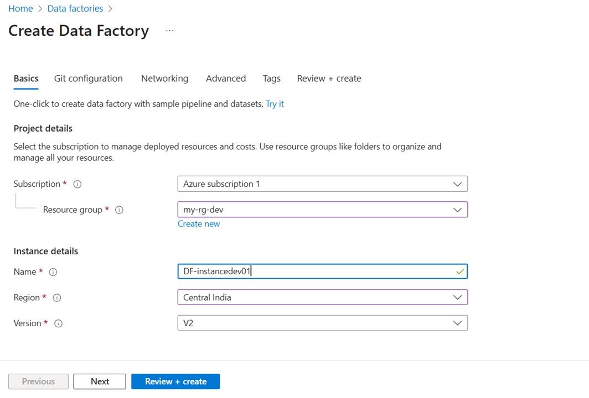Image resolution: width=589 pixels, height=398 pixels.
Task: Click the Resource group info icon
Action: [119, 210]
